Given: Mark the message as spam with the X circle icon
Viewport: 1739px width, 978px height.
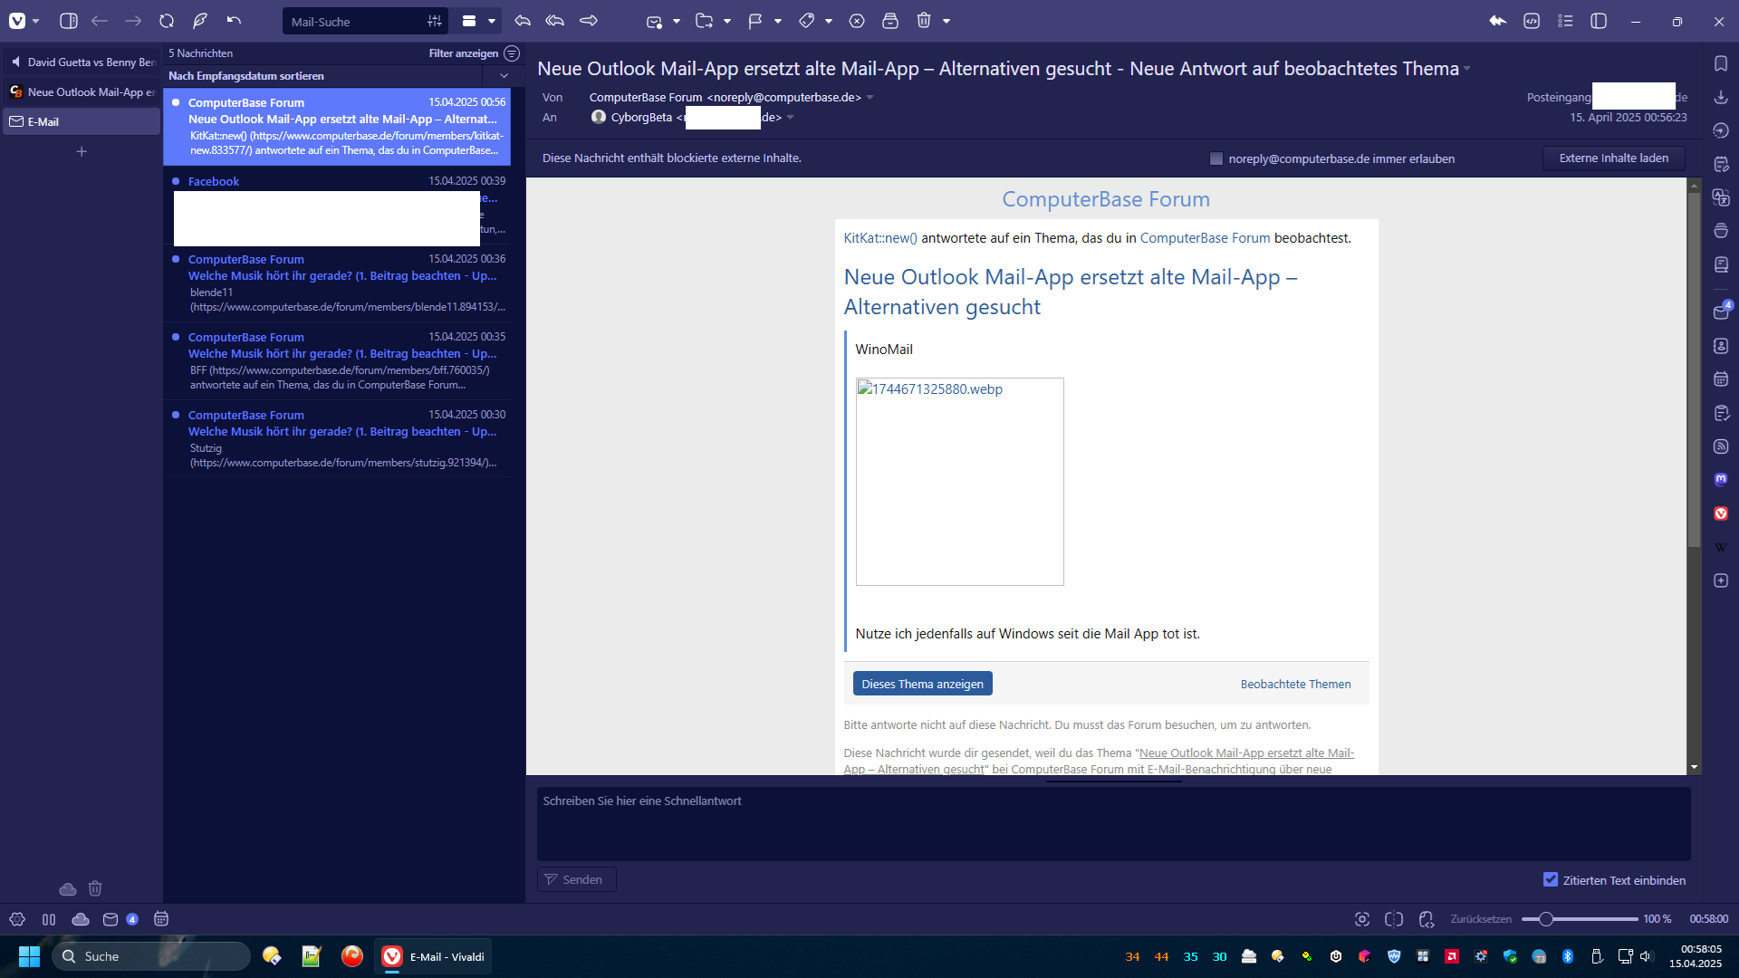Looking at the screenshot, I should click(857, 21).
